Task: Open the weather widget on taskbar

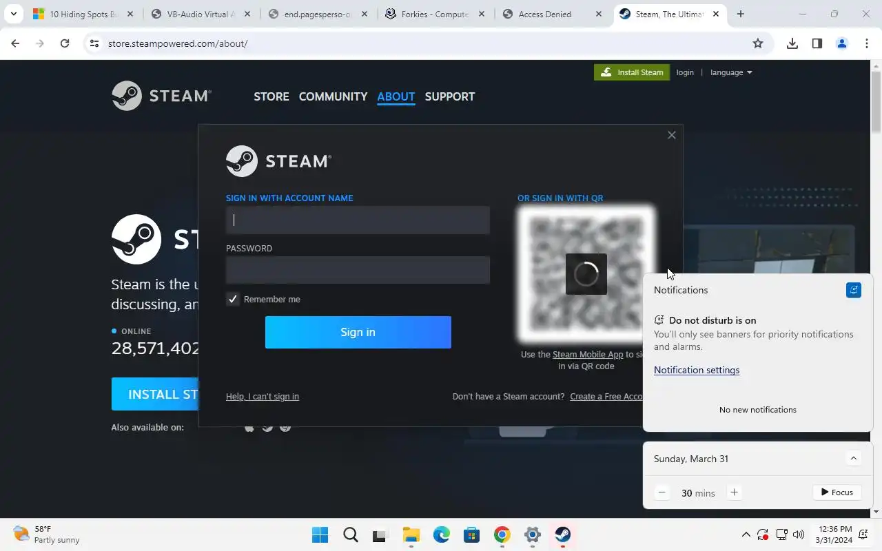Action: (x=47, y=534)
